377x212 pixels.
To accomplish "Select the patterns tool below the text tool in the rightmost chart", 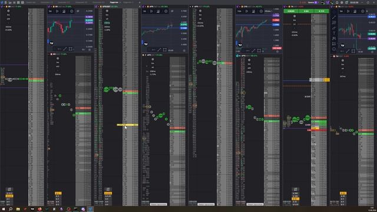I will pyautogui.click(x=334, y=38).
